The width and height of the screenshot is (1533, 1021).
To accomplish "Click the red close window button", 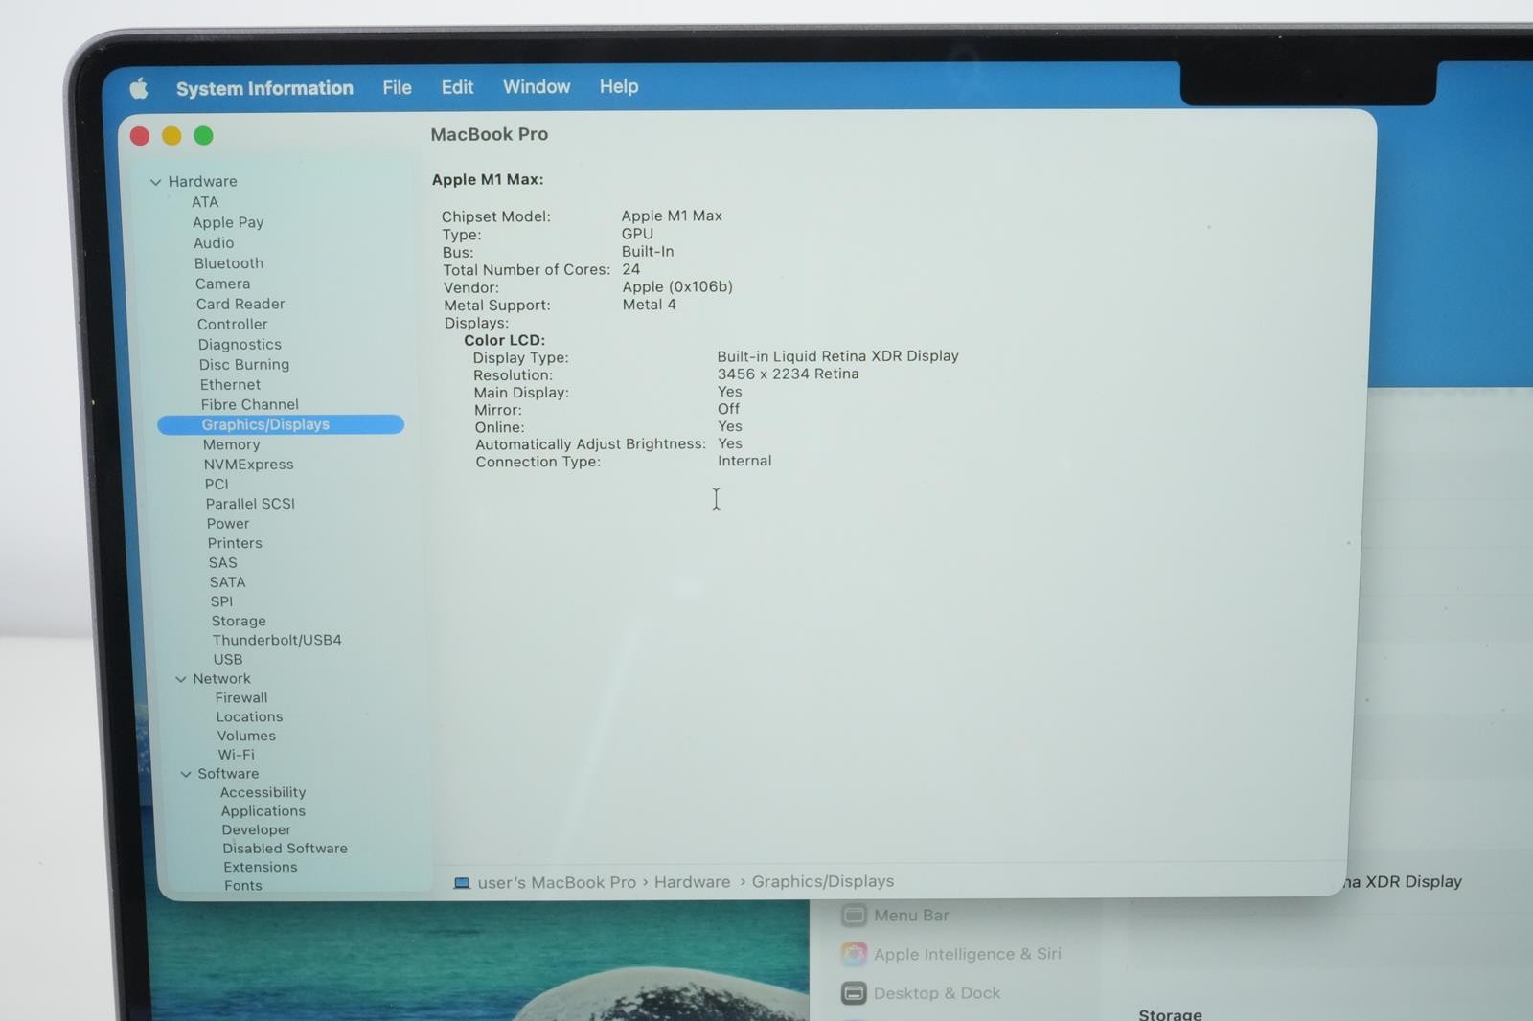I will (140, 136).
